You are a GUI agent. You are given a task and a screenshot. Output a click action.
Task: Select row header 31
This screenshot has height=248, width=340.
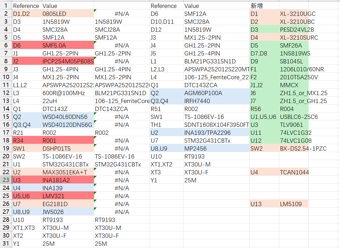[x=6, y=243]
